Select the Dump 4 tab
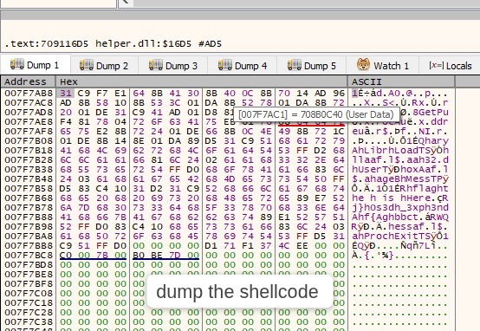 (243, 65)
